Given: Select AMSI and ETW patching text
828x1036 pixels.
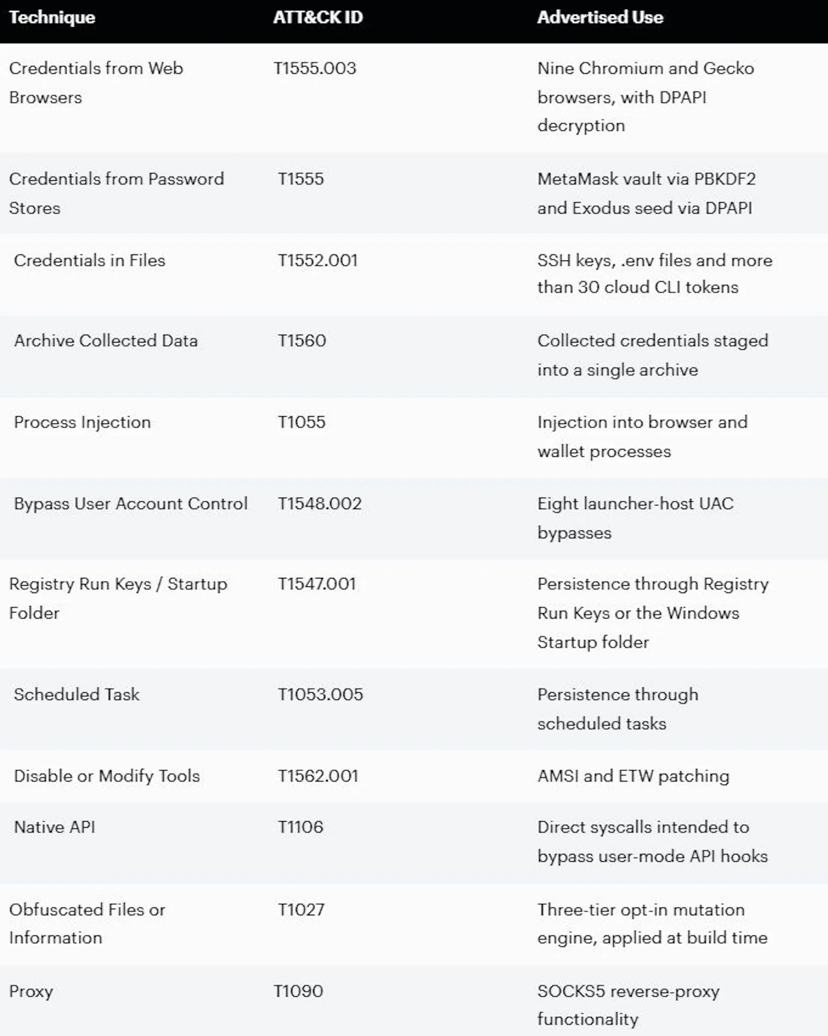Looking at the screenshot, I should coord(634,776).
